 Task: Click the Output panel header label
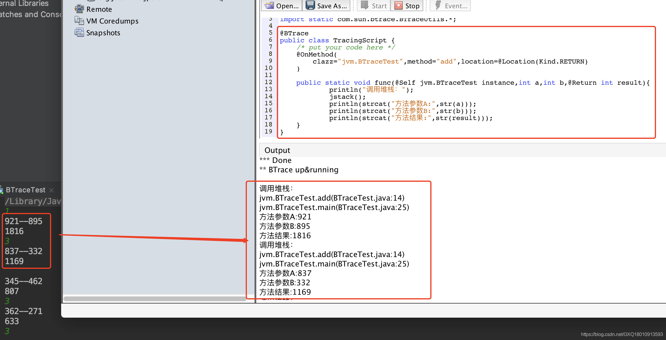pyautogui.click(x=277, y=150)
